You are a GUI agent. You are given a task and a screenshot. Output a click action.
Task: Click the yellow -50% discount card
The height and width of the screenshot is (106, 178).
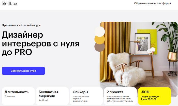click(x=154, y=96)
